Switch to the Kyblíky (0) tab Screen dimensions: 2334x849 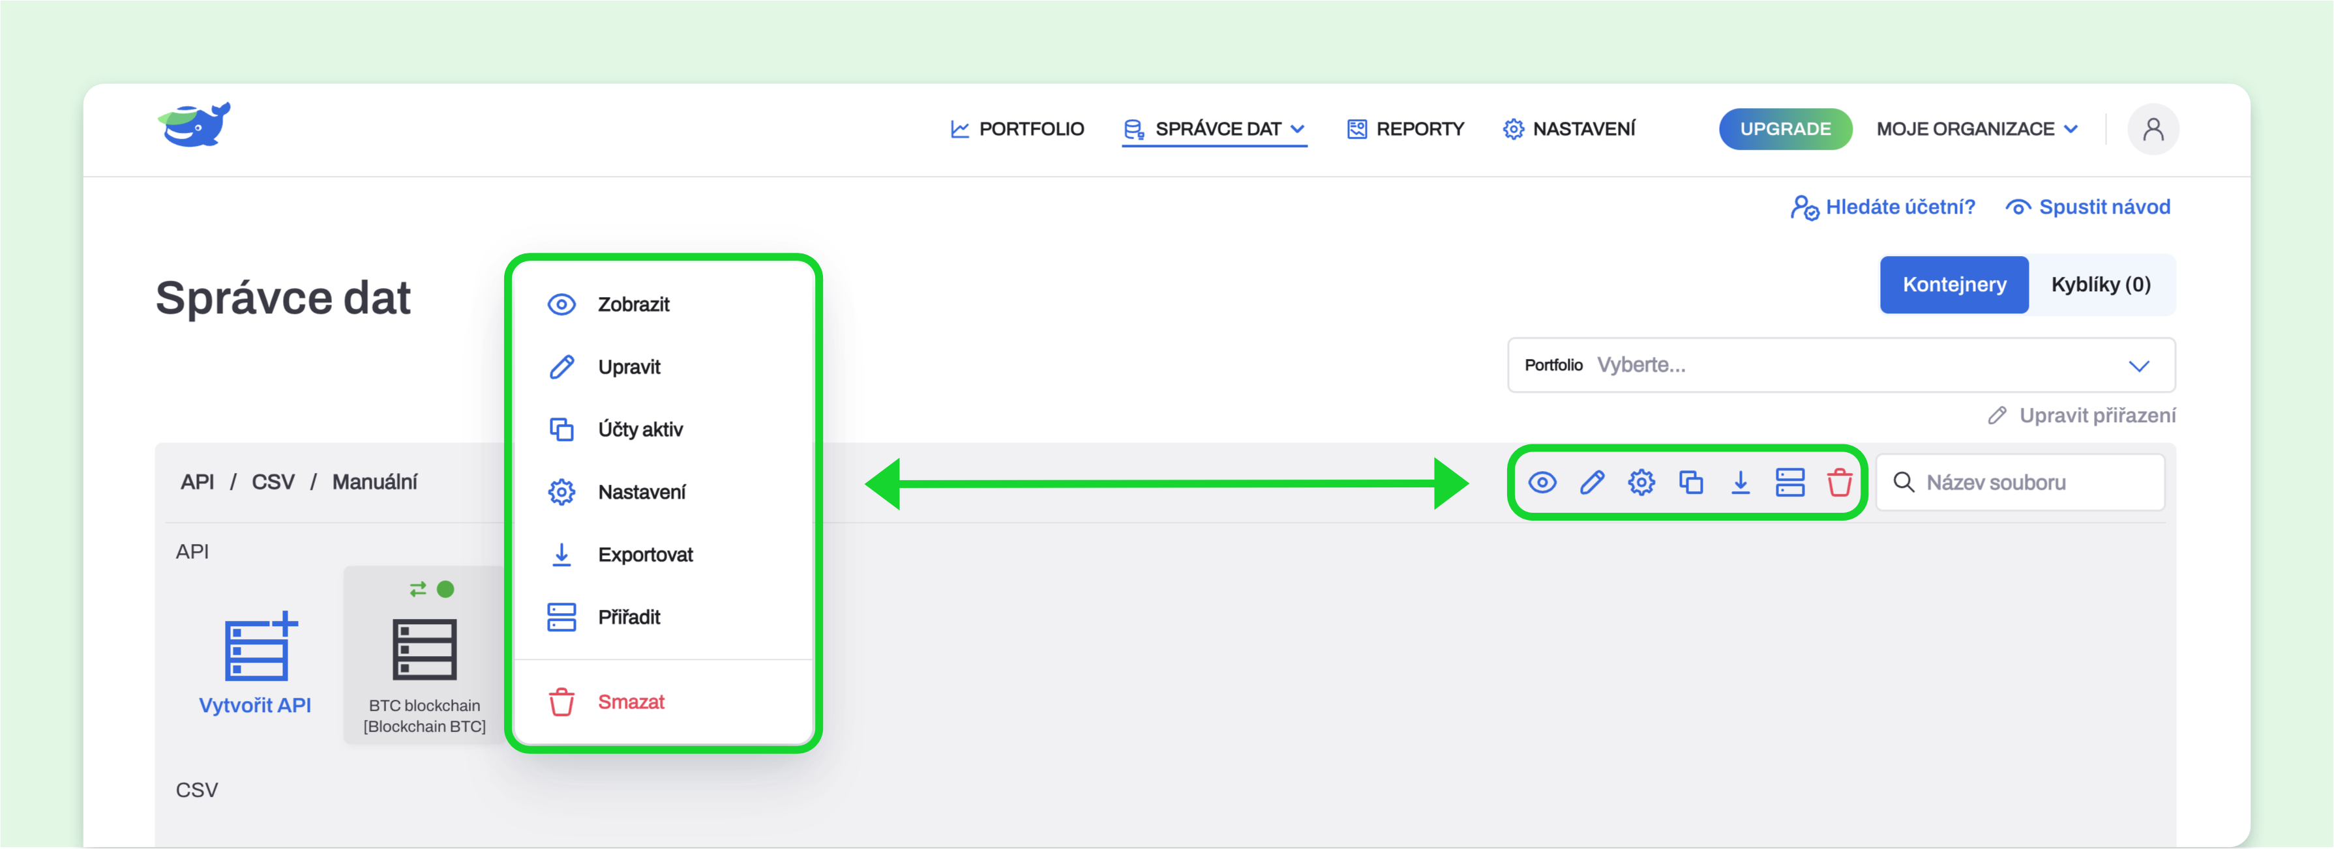[2101, 284]
